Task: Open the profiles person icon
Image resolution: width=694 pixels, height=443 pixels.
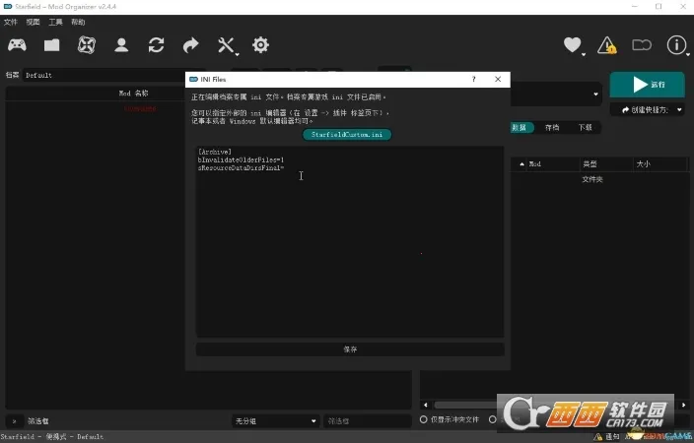Action: (121, 45)
